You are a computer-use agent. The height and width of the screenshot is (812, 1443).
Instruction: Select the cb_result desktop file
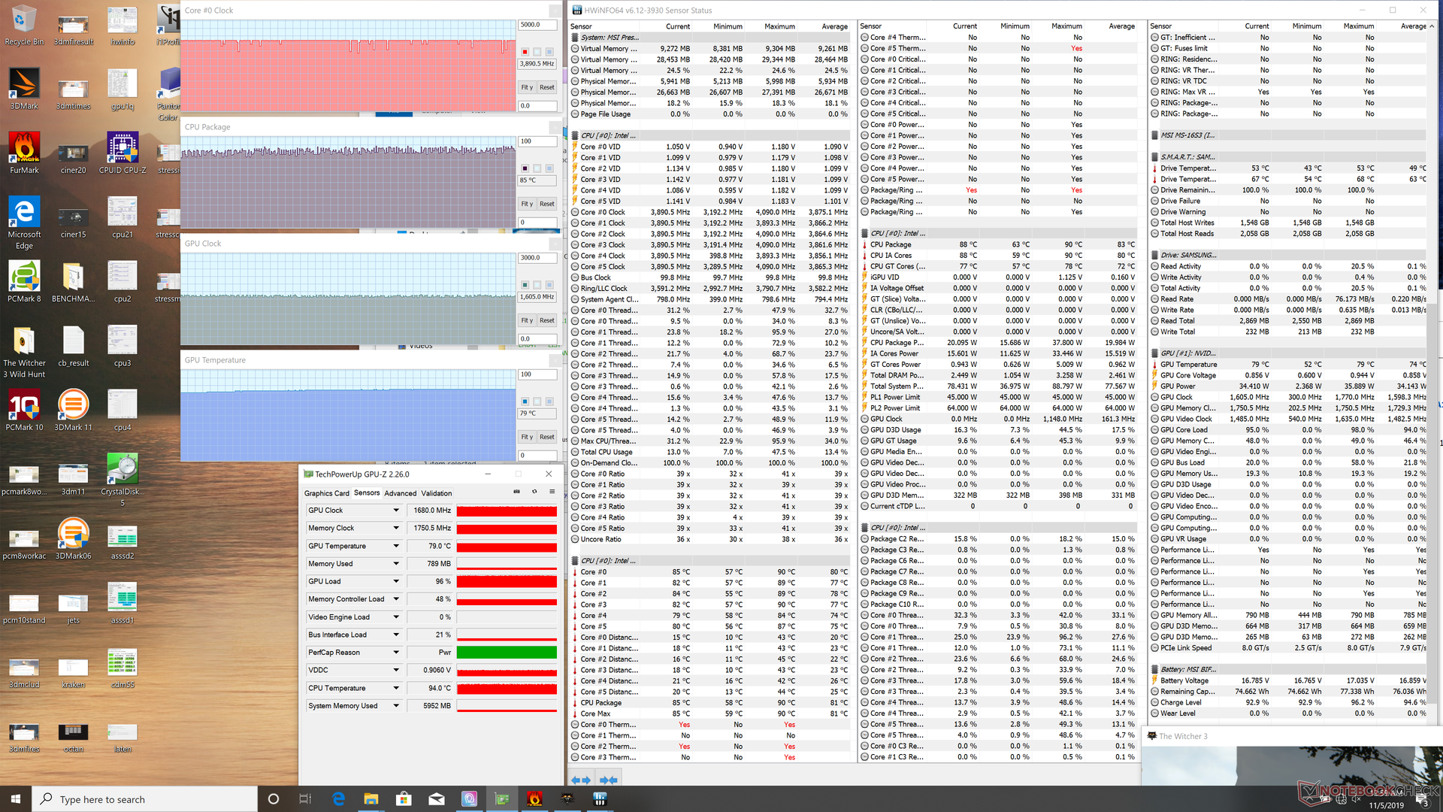coord(73,346)
